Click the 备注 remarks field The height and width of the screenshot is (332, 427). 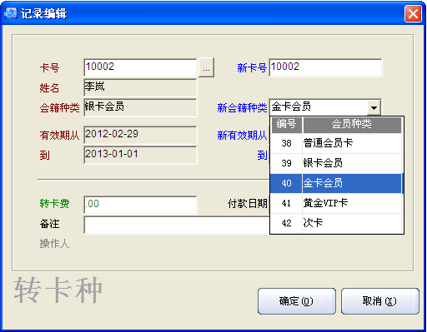pos(177,225)
